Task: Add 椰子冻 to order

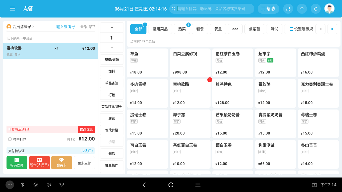Action: (190, 124)
